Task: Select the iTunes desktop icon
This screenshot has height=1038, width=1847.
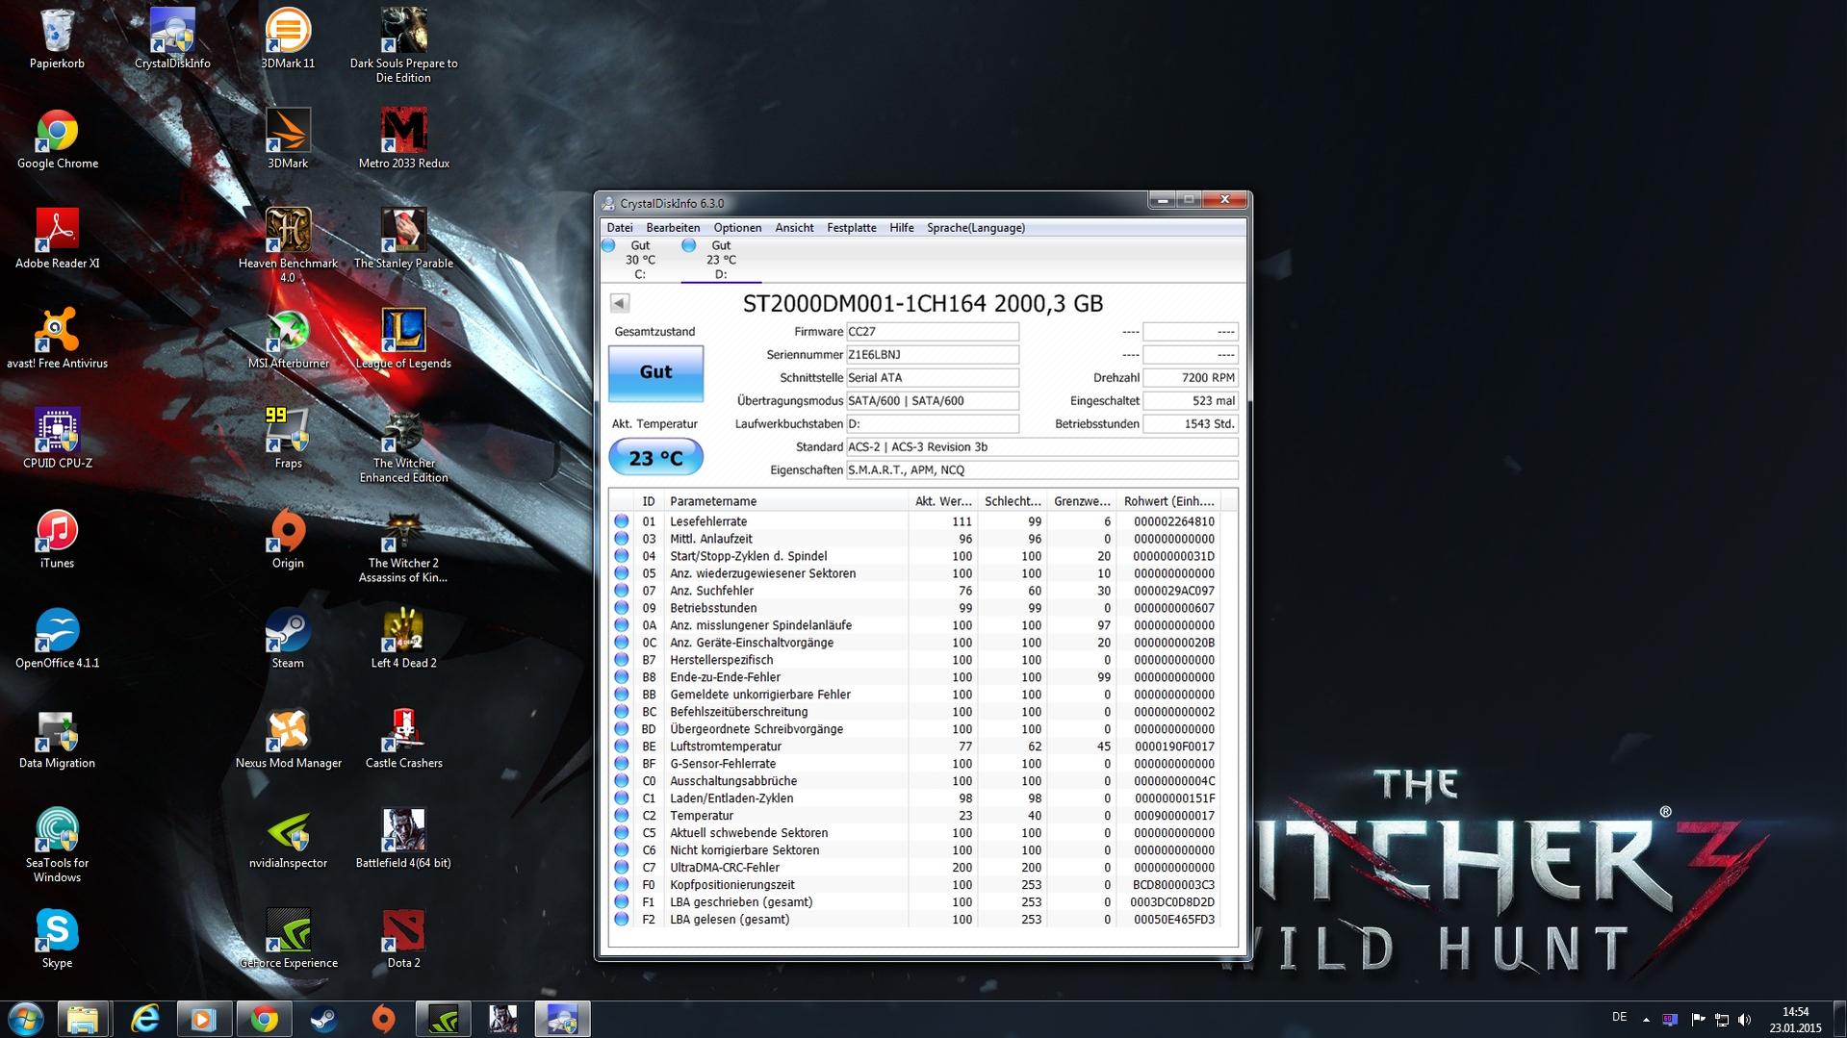Action: [x=57, y=540]
